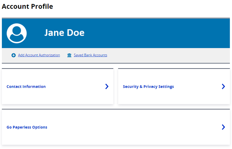Expand Security & Privacy Settings via chevron
Image resolution: width=232 pixels, height=149 pixels.
point(223,87)
